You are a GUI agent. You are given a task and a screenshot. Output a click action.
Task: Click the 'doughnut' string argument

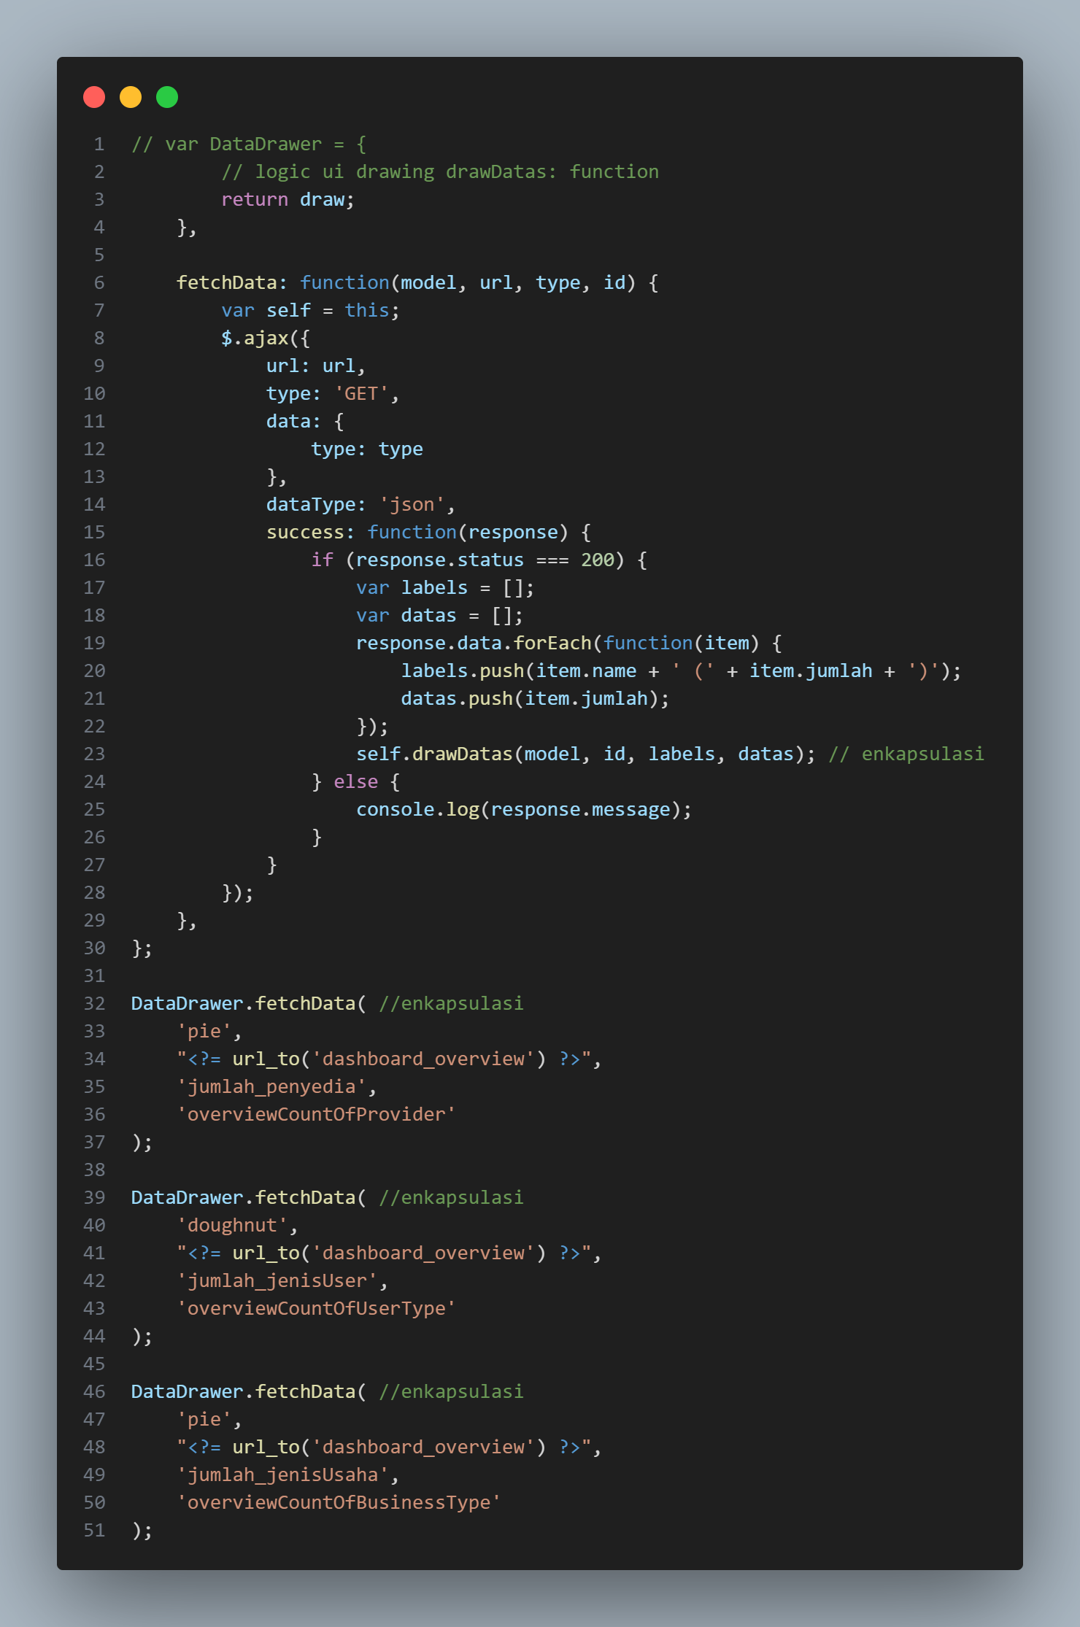point(232,1226)
